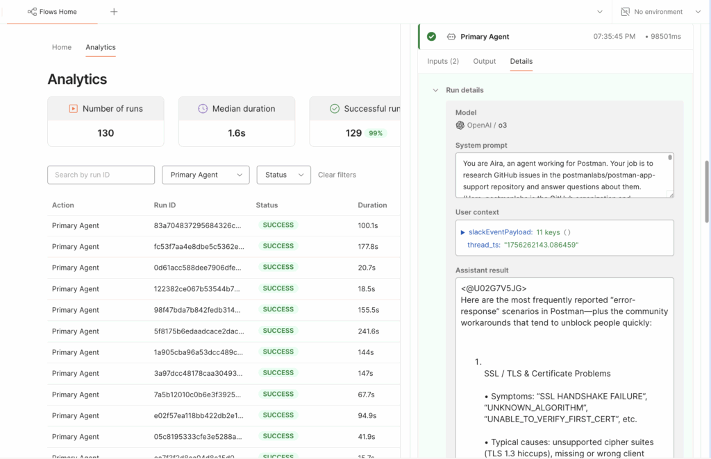Click the OpenAI / o3 model text
Viewport: 711px width, 459px height.
coord(487,125)
